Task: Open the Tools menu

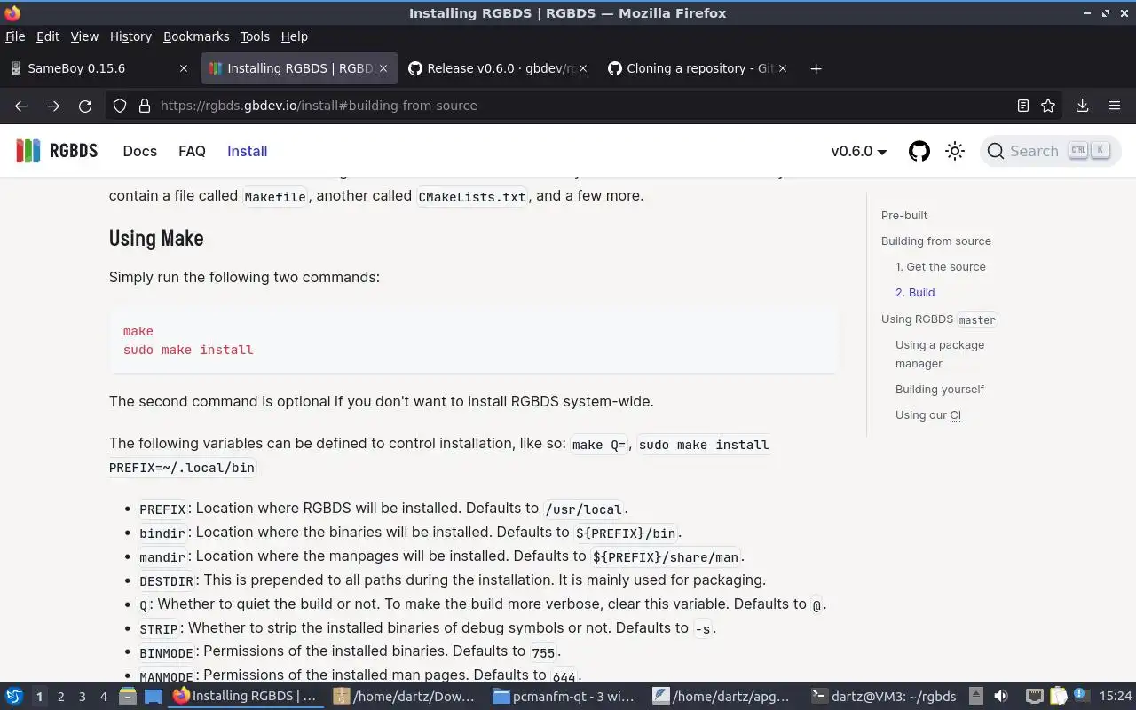Action: click(255, 36)
